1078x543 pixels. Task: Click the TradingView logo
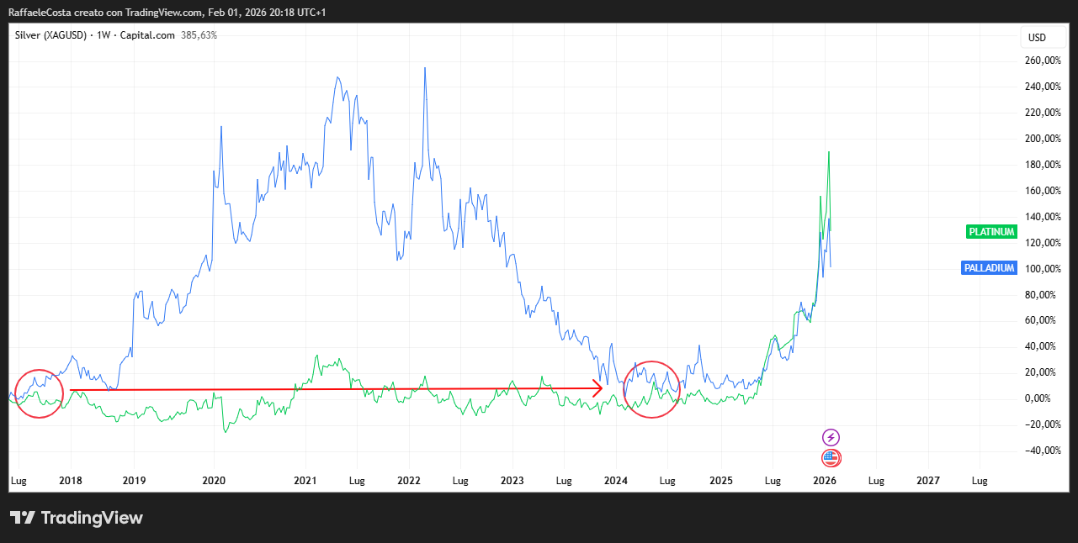tap(77, 518)
